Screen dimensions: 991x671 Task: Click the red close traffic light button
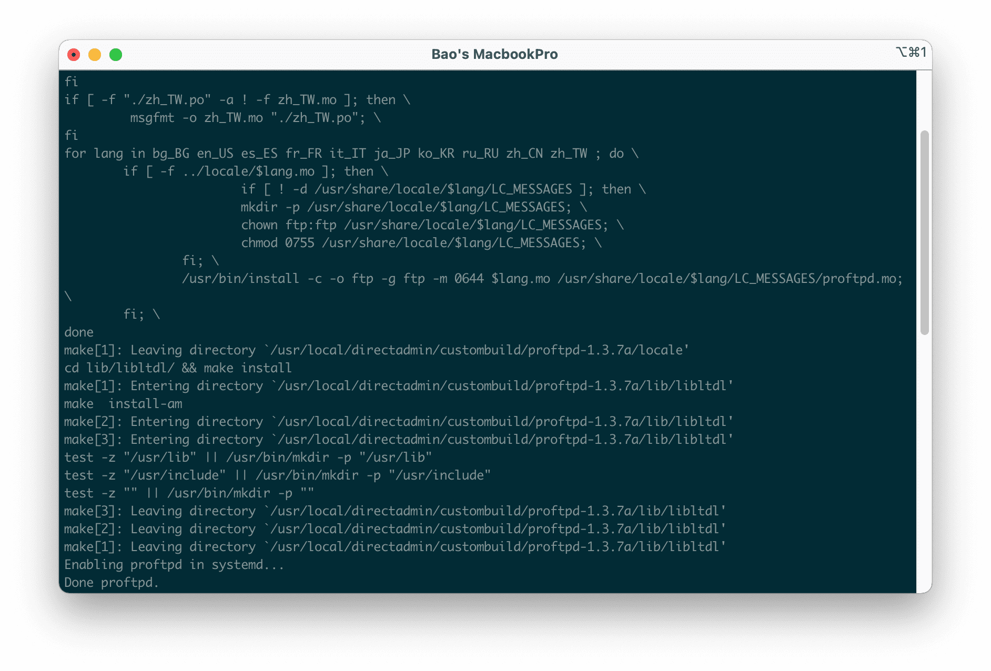click(74, 54)
